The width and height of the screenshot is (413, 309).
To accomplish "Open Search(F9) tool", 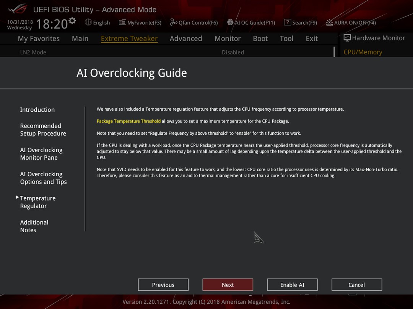I will coord(304,23).
